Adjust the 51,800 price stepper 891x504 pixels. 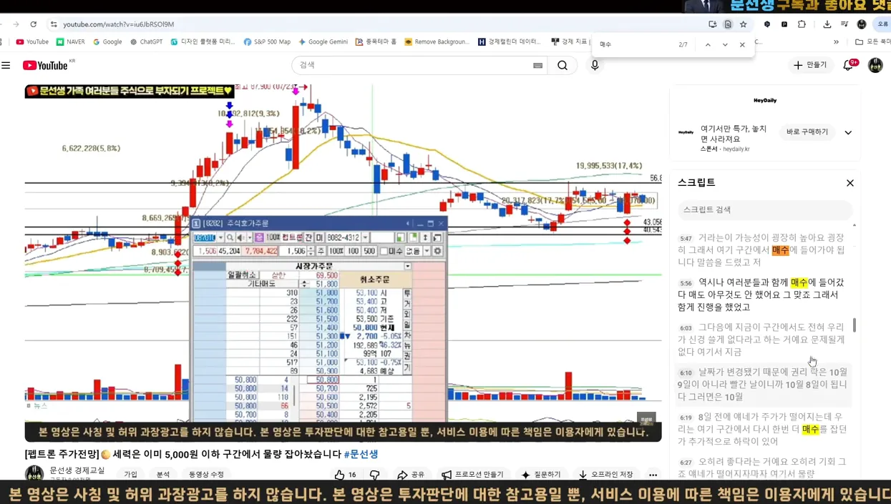(x=304, y=284)
